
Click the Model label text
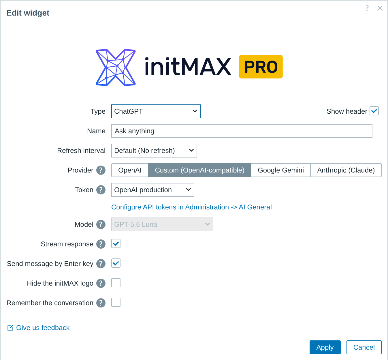click(84, 224)
